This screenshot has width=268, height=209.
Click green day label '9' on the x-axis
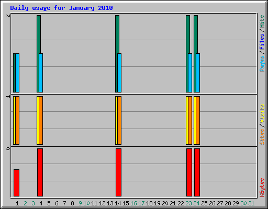pos(80,203)
